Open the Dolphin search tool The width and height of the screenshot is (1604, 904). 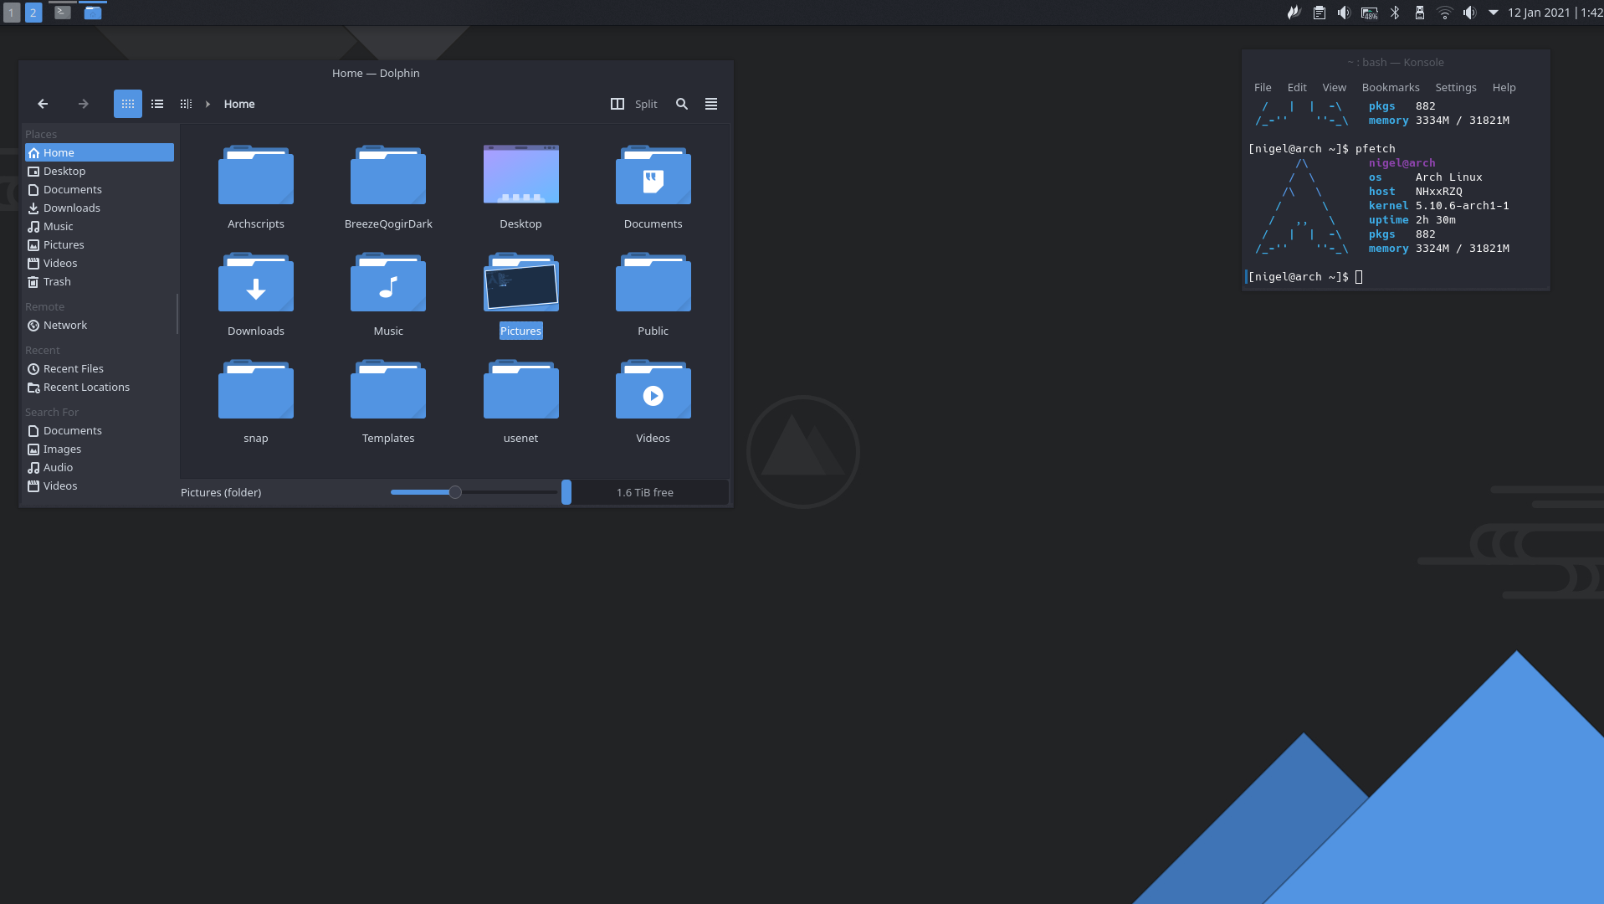[682, 104]
